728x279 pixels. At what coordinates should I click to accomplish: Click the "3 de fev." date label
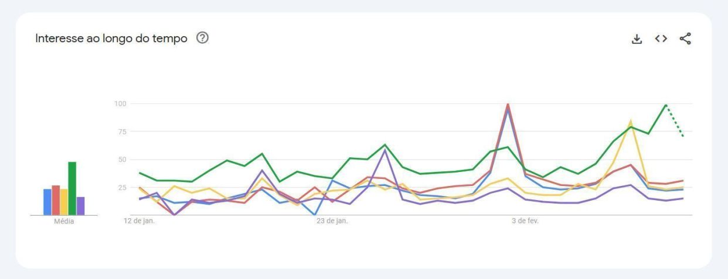click(525, 222)
